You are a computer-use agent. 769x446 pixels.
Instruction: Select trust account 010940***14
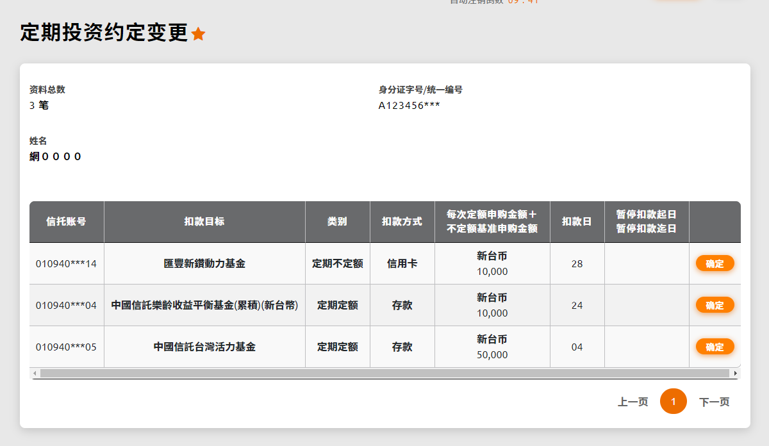click(x=66, y=263)
